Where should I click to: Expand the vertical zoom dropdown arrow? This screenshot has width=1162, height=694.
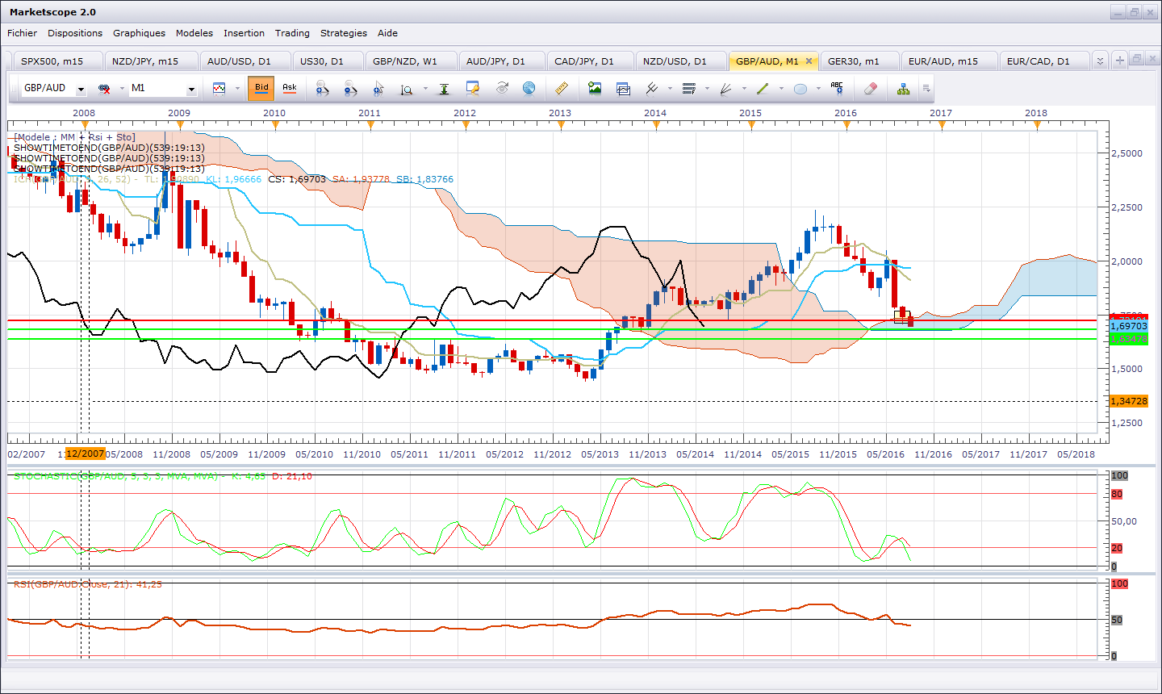tap(424, 89)
